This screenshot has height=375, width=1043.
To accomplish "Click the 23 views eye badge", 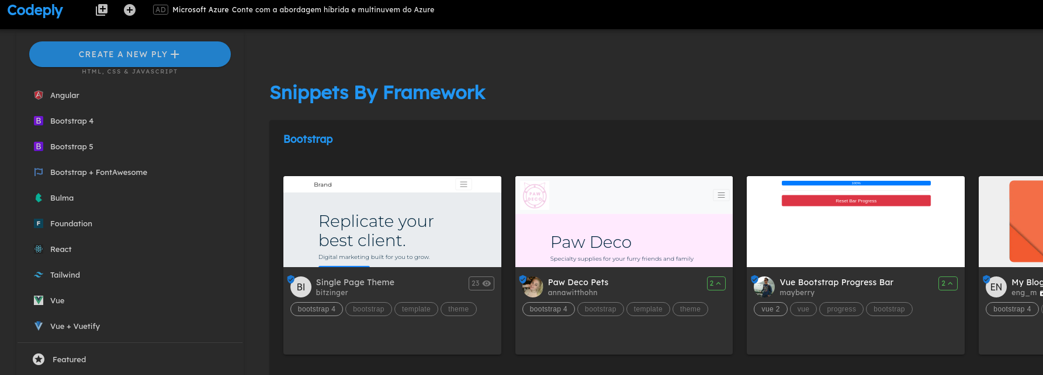I will [x=481, y=283].
